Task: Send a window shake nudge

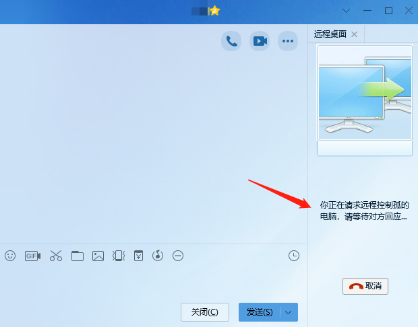Action: tap(118, 256)
